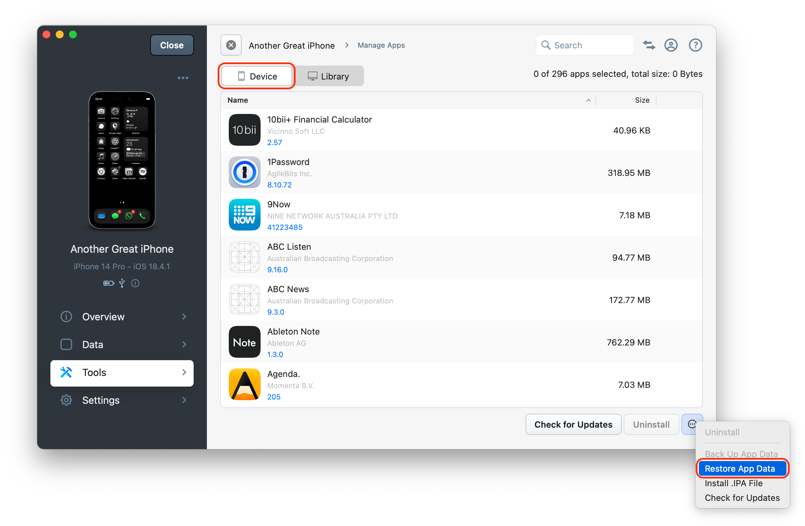Click the 1Password app icon

tap(245, 172)
